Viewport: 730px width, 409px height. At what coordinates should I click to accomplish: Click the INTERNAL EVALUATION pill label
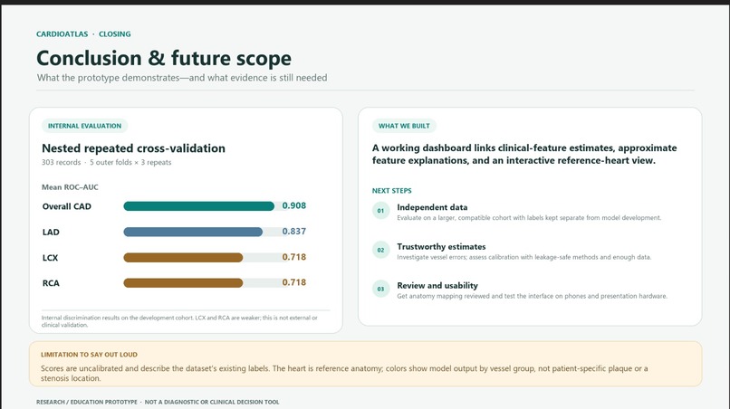pos(85,126)
